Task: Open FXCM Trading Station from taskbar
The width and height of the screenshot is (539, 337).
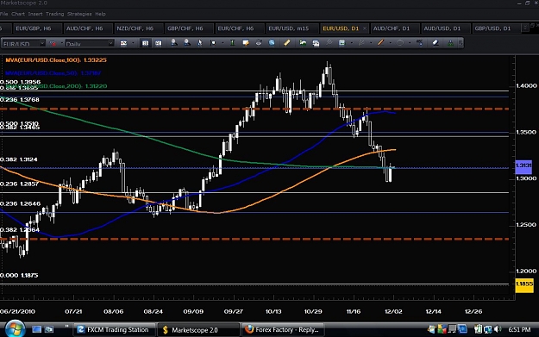Action: click(114, 330)
